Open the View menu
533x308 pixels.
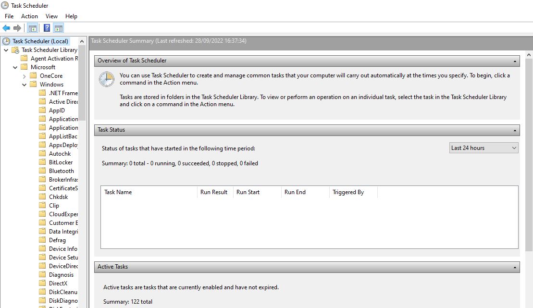pos(51,16)
